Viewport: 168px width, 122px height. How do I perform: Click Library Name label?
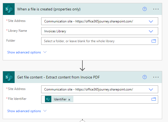click(x=18, y=31)
